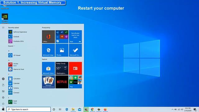Open Calendar app
The image size is (199, 112).
[x=14, y=83]
